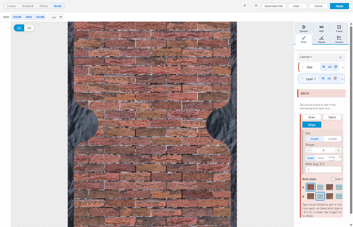The image size is (353, 227).
Task: Toggle 3D for Layer 1
Action: (x=329, y=78)
